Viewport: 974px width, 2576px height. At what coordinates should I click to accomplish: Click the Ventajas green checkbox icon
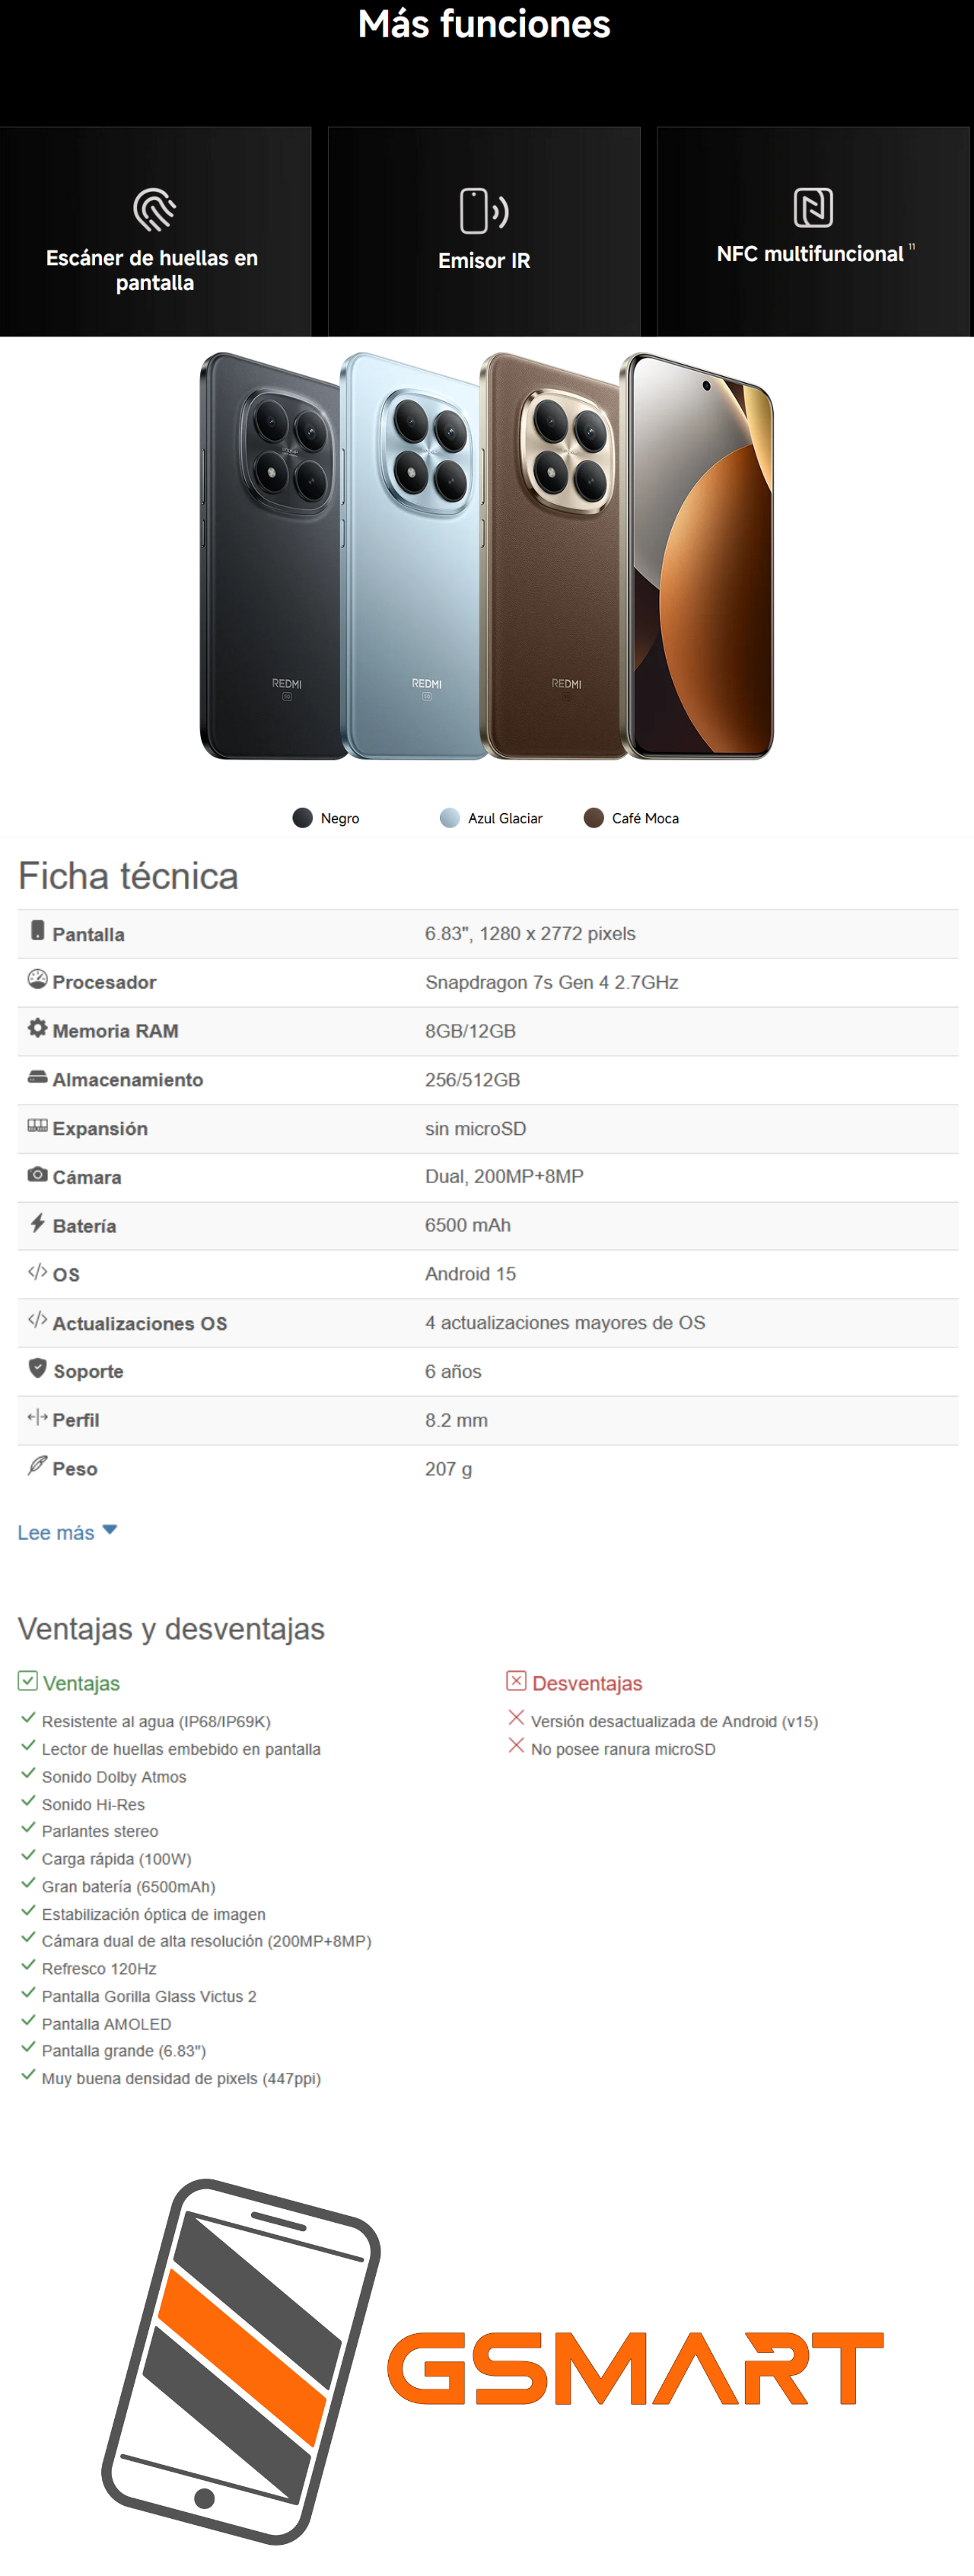pos(28,1681)
